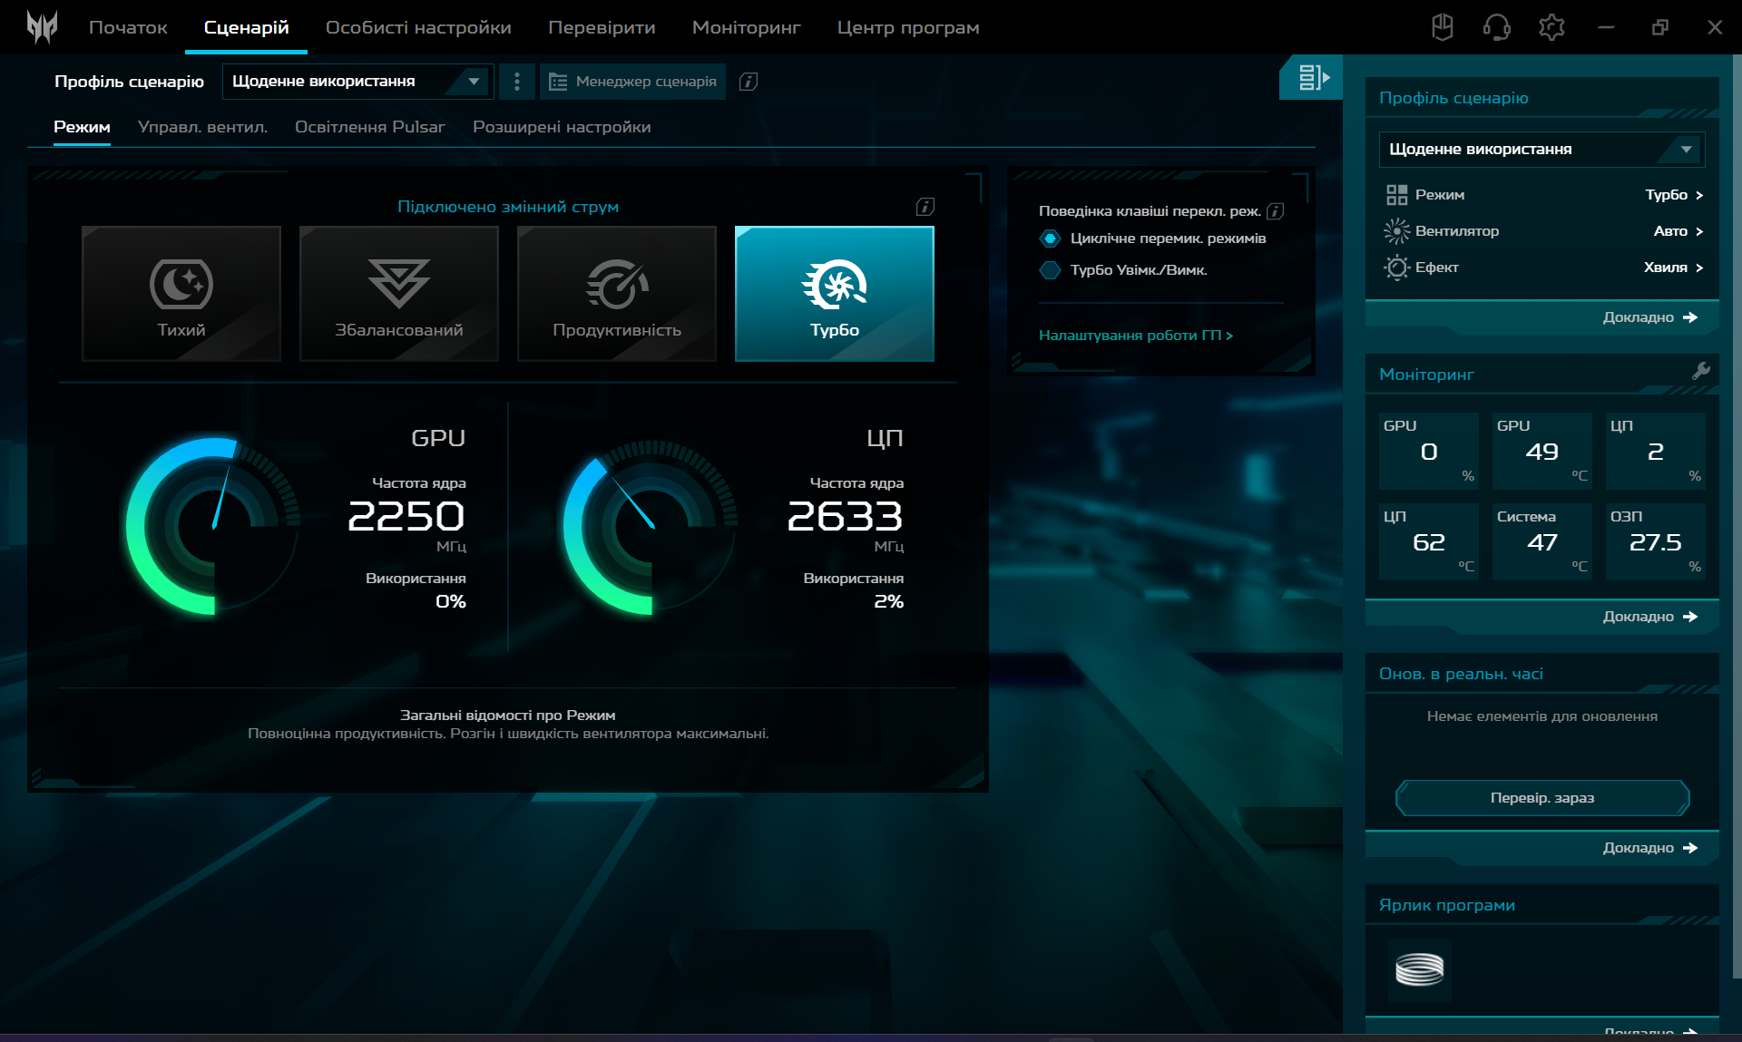The image size is (1742, 1042).
Task: Select the Продуктивність mode tile
Action: pos(617,293)
